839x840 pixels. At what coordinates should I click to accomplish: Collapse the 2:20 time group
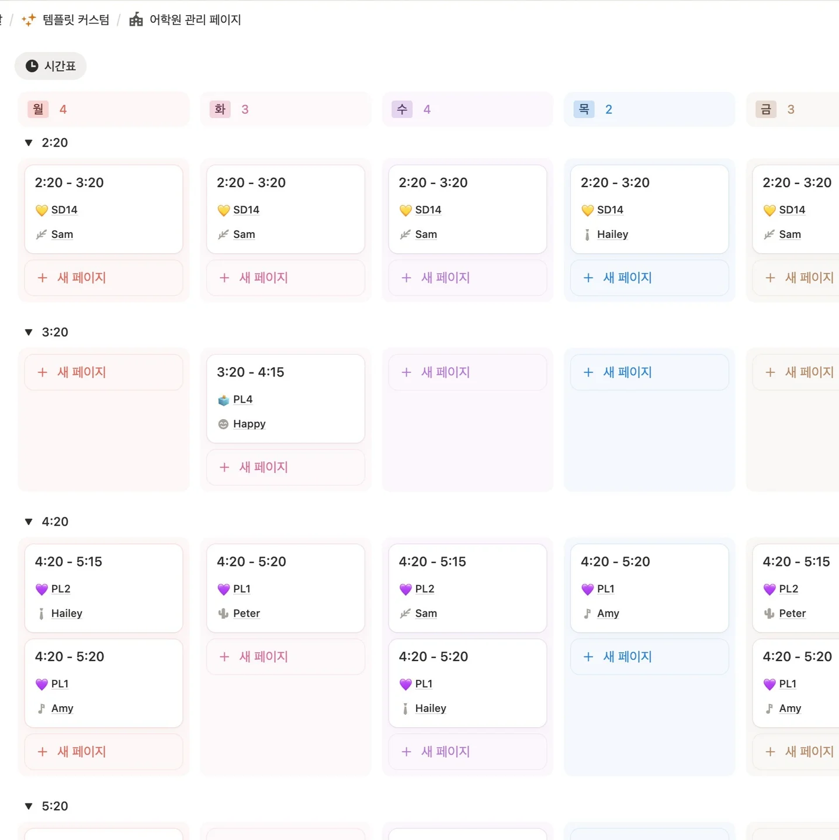tap(29, 142)
